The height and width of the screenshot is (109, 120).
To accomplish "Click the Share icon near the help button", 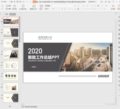I will 106,2.
